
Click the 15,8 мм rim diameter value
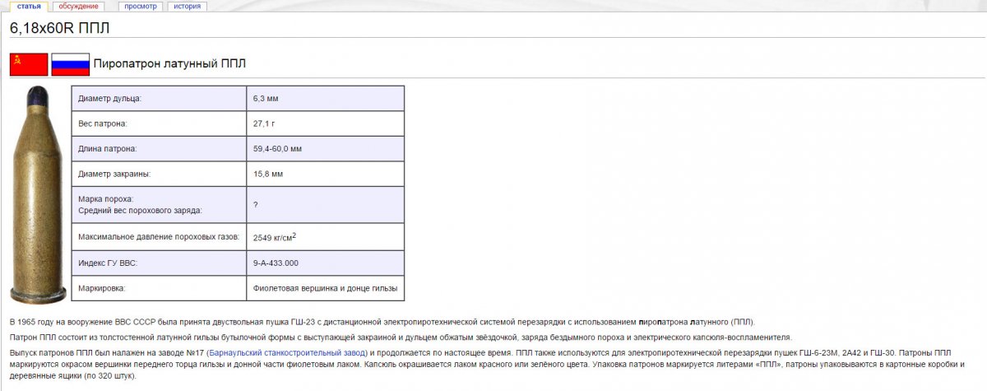click(x=268, y=175)
